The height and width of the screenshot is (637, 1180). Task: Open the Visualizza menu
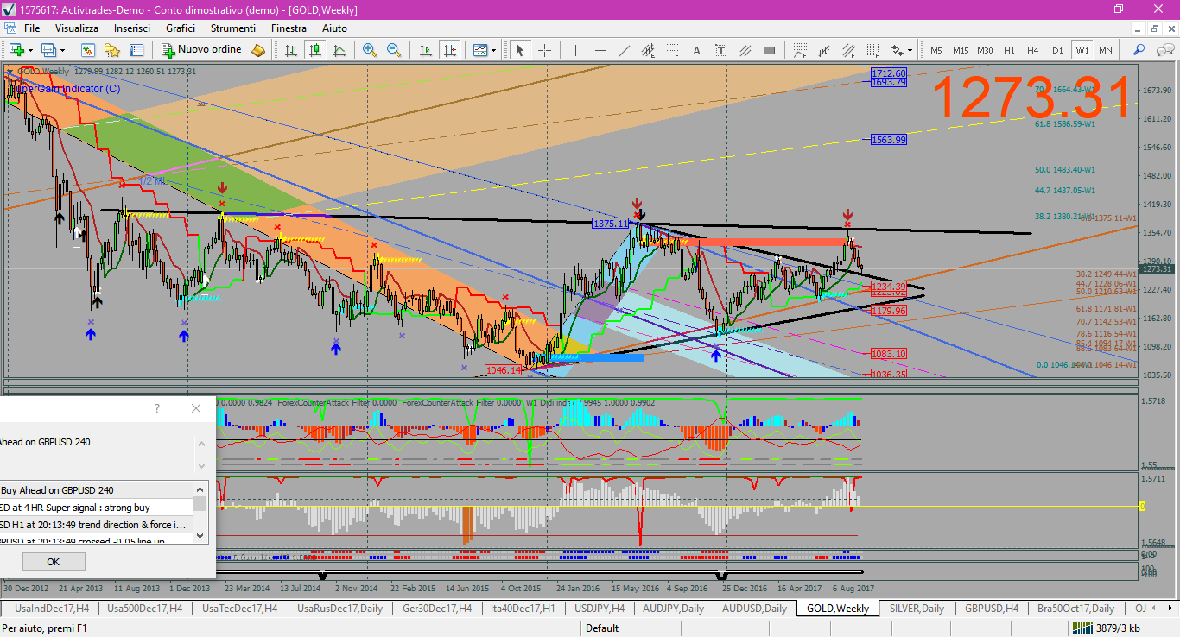point(77,28)
